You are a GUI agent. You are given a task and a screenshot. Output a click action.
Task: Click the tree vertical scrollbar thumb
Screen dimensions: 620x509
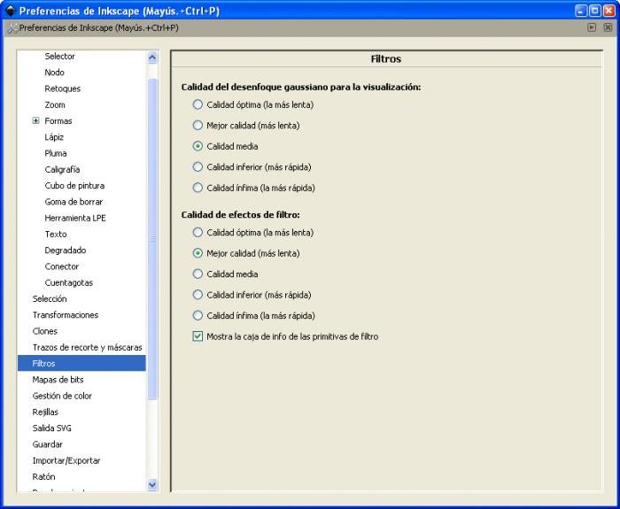point(152,239)
